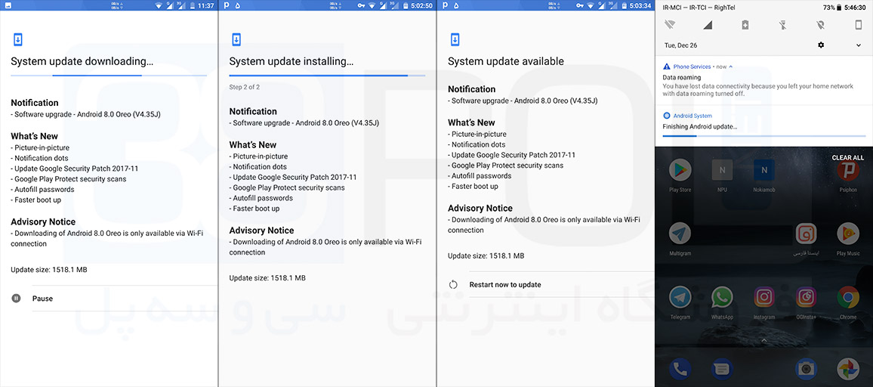Toggle the portrait auto-rotate tile
This screenshot has width=873, height=387.
(x=859, y=24)
